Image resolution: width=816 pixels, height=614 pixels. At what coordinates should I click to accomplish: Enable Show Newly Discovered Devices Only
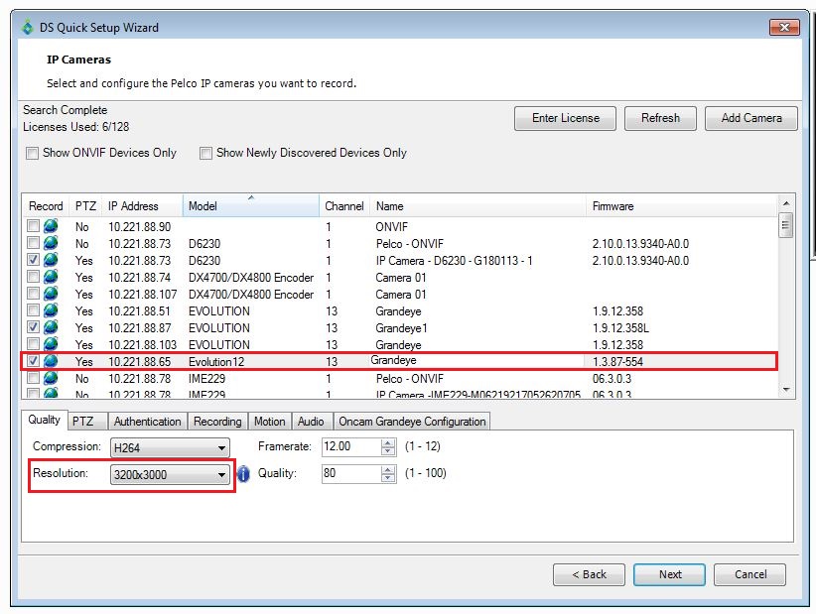coord(205,154)
